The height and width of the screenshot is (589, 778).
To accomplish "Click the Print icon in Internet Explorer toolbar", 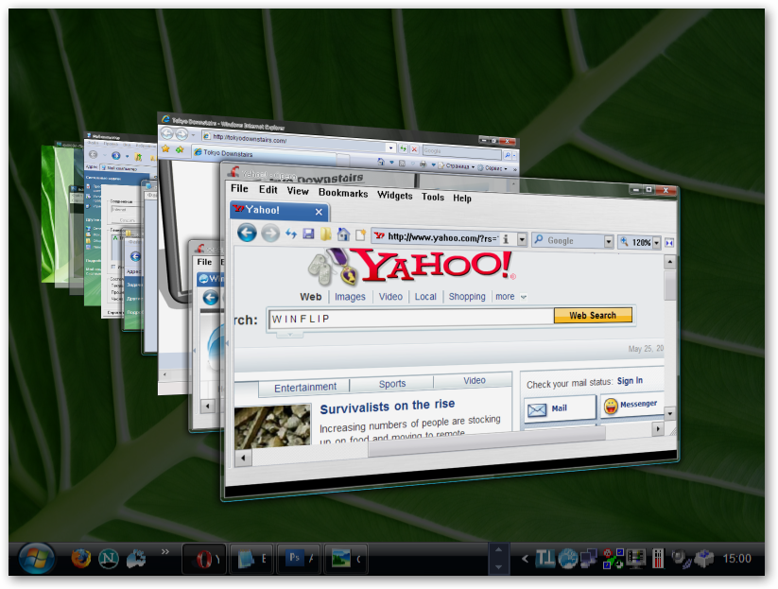I will 423,164.
